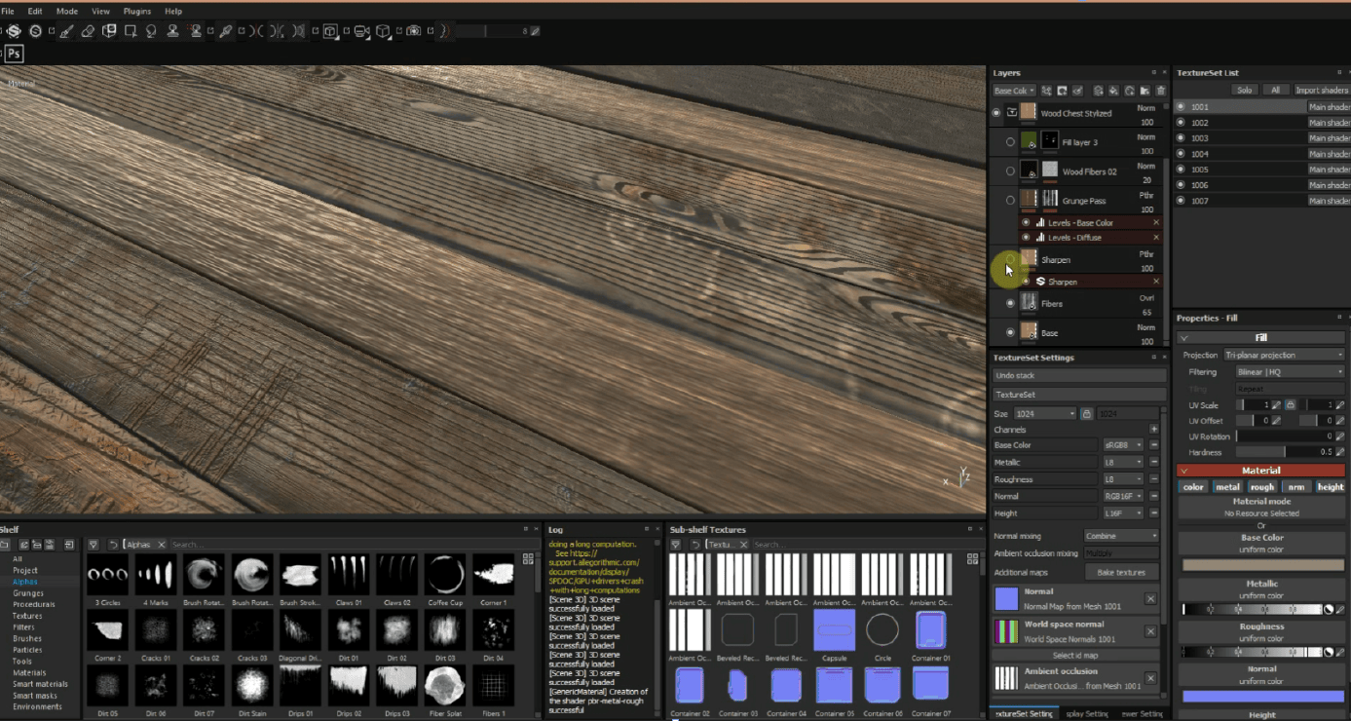Viewport: 1351px width, 721px height.
Task: Open the Edit menu
Action: point(35,11)
